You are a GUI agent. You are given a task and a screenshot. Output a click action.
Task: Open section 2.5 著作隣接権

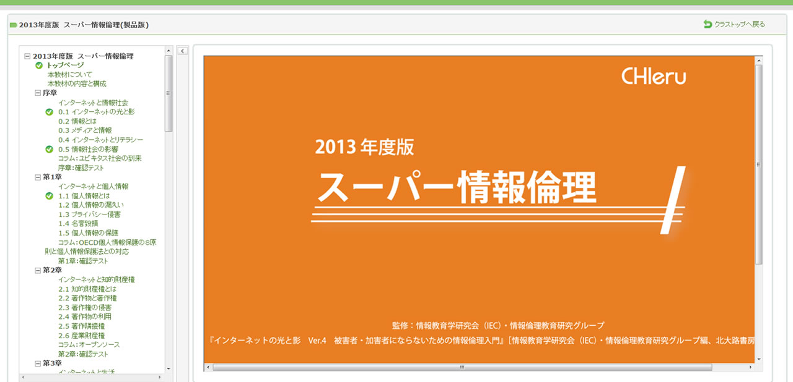(x=81, y=326)
